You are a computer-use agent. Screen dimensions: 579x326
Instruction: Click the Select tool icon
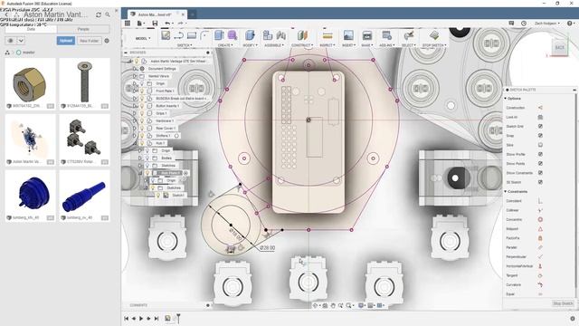point(408,35)
